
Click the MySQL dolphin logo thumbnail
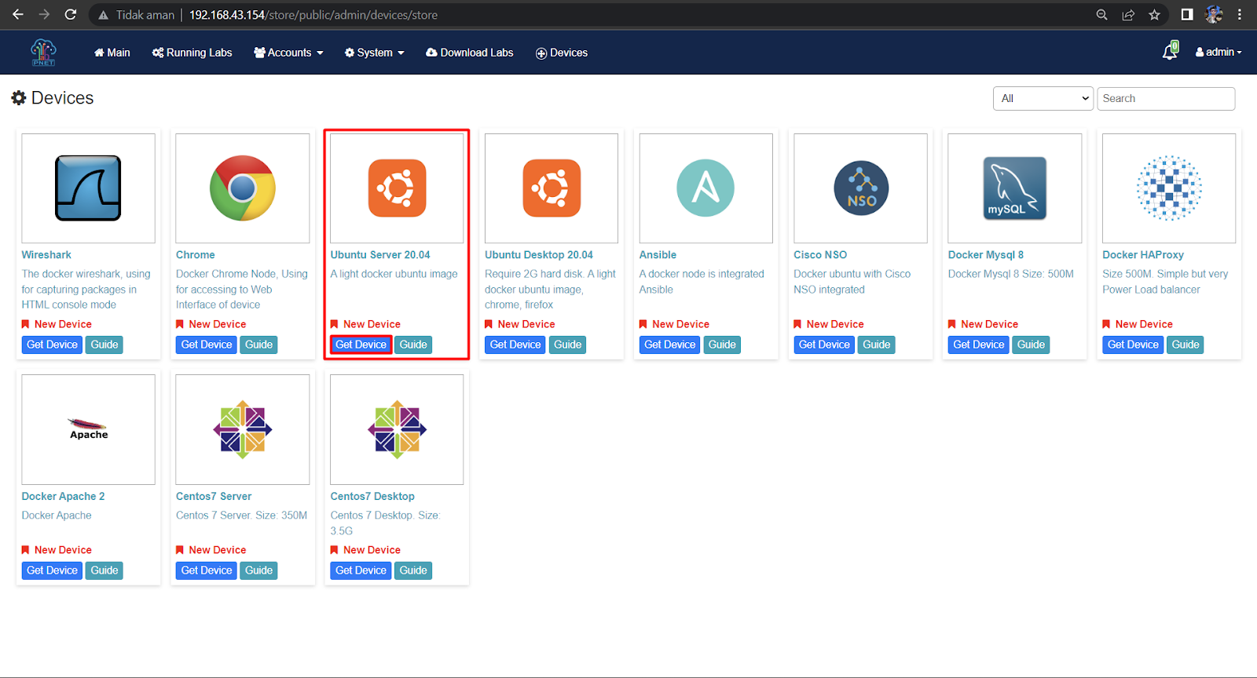coord(1014,188)
